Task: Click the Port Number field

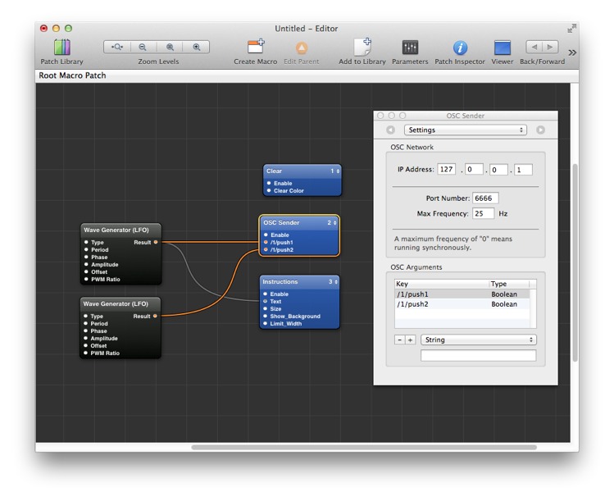Action: tap(484, 198)
